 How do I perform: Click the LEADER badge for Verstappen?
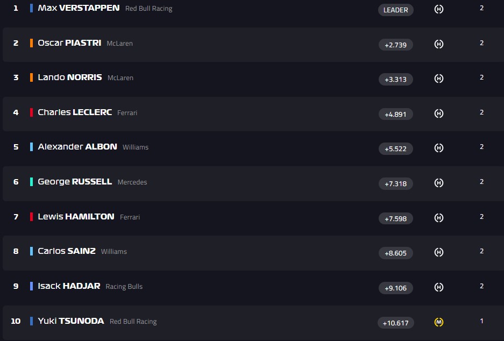click(x=396, y=10)
